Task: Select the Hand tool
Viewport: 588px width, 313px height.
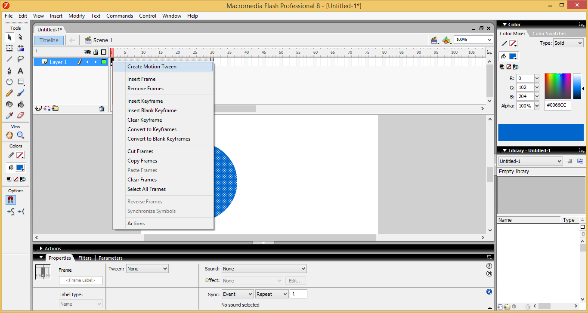Action: click(x=9, y=135)
